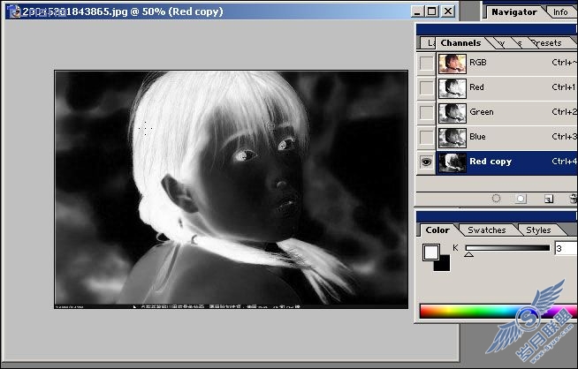The image size is (578, 369).
Task: Switch to the Channels tab
Action: tap(460, 43)
